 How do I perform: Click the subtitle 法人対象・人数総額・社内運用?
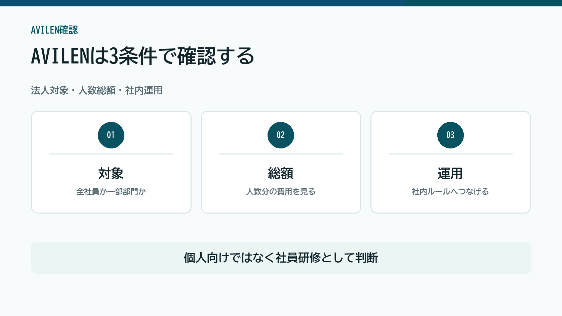96,90
